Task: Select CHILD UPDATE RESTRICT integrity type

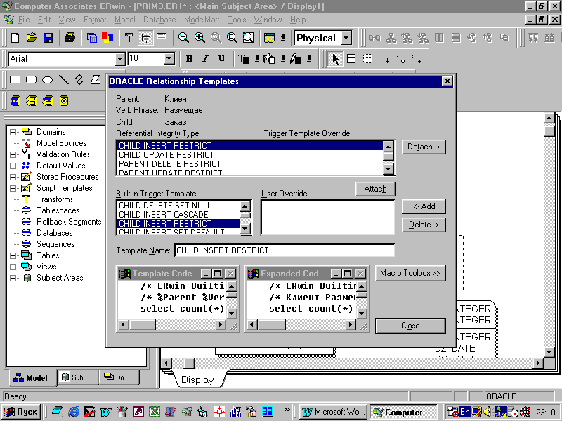Action: pos(250,155)
